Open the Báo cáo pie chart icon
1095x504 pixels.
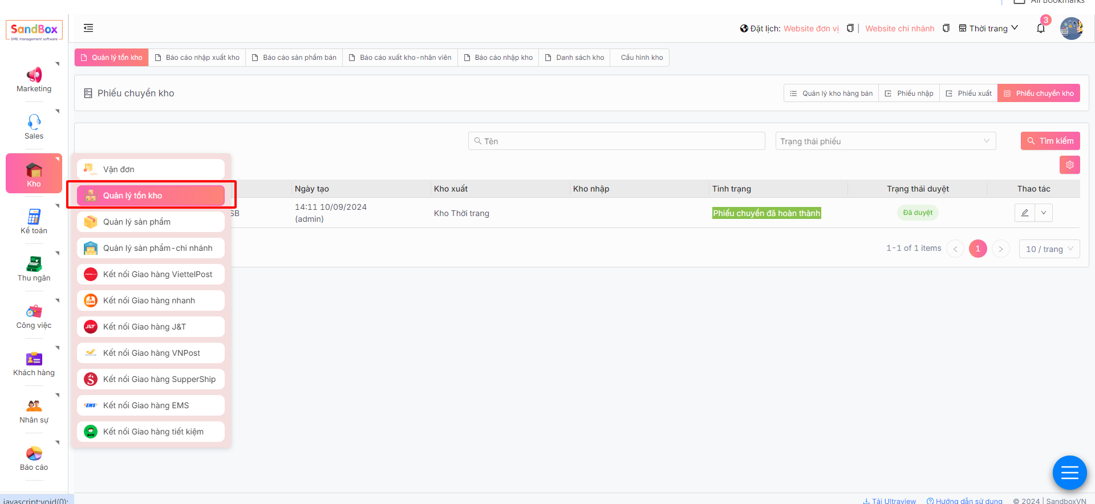pos(34,453)
